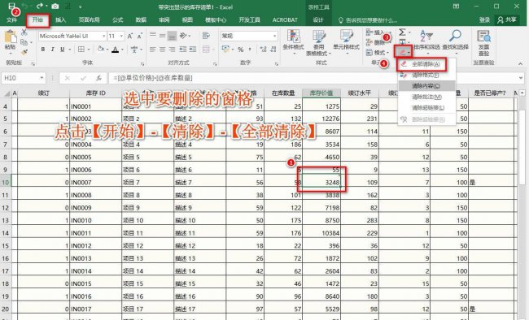The image size is (529, 320).
Task: Switch to the Data (数据) tab
Action: pyautogui.click(x=141, y=20)
